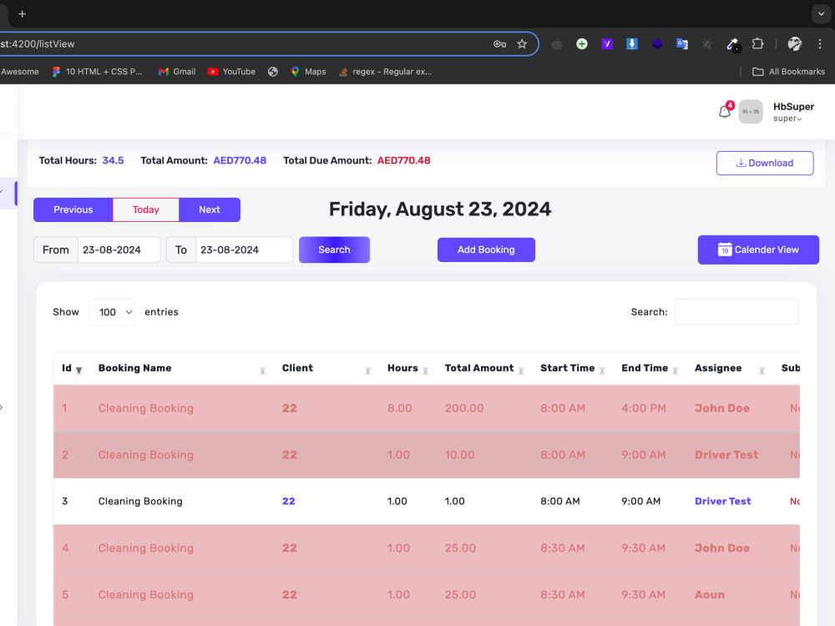Select 200.00 total amount in row 1
This screenshot has width=835, height=626.
click(x=464, y=408)
